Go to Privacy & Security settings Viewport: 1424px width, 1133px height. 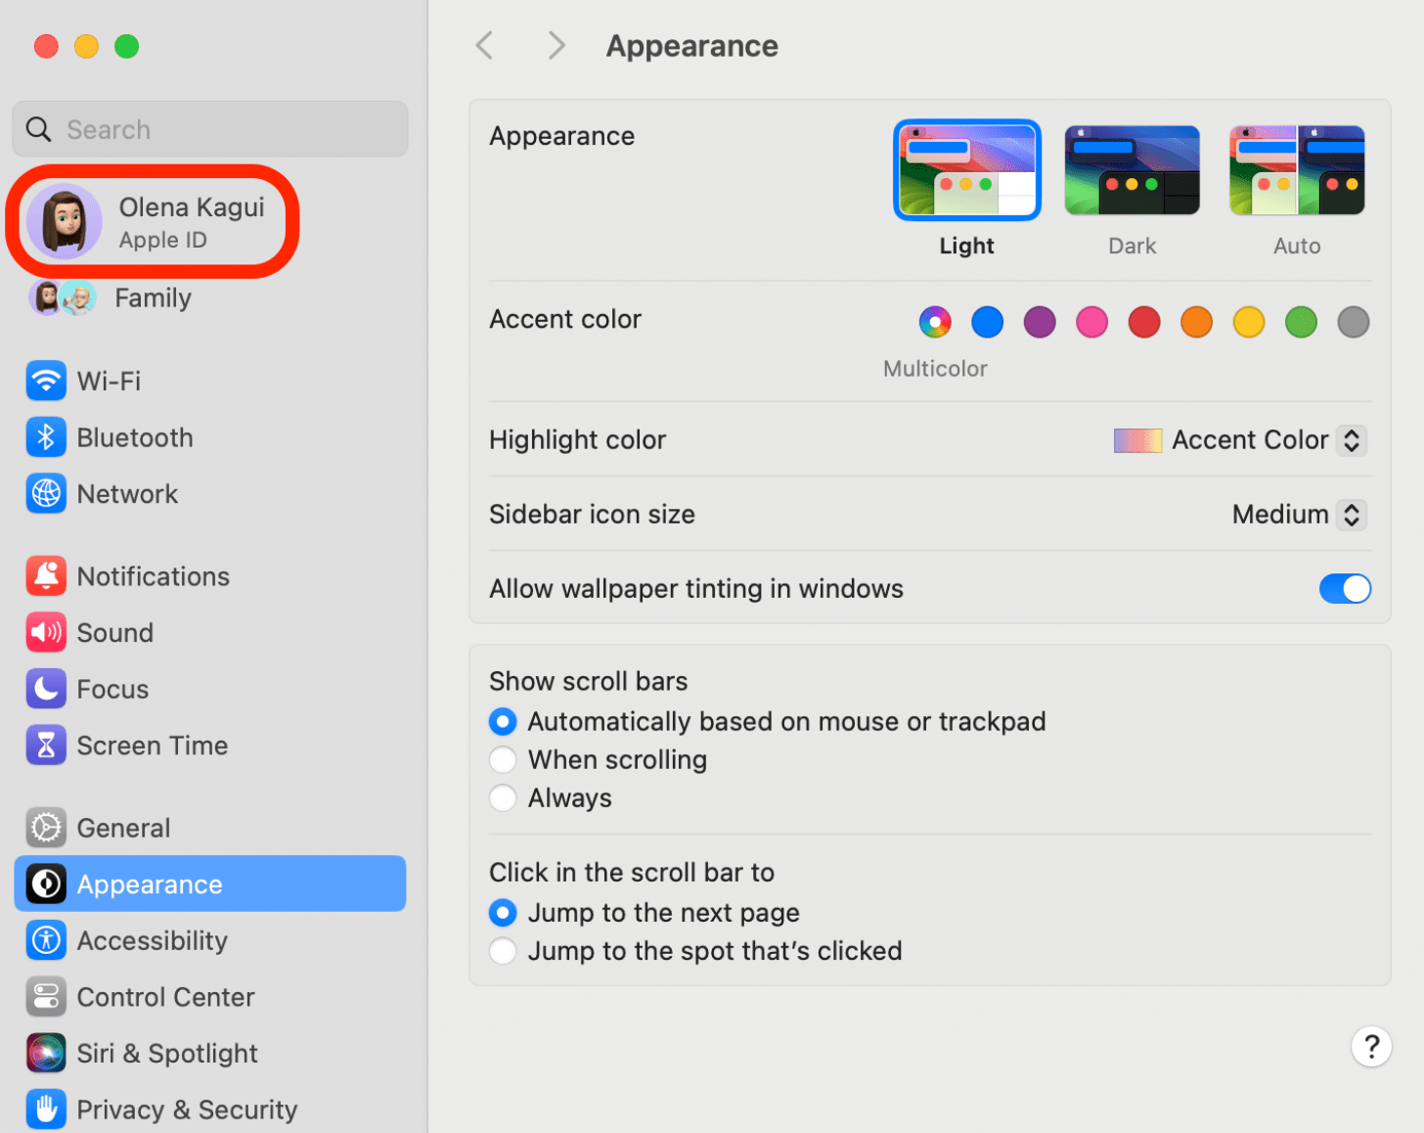[x=186, y=1110]
